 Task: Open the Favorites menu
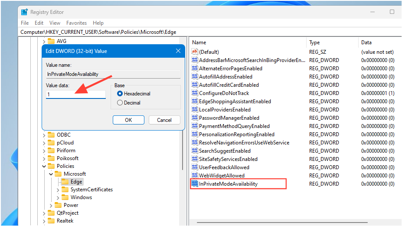76,23
